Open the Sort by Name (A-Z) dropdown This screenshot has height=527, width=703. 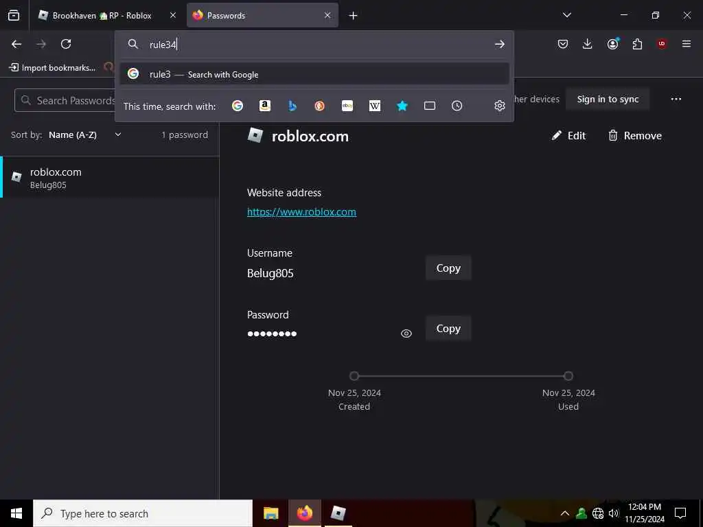(84, 135)
